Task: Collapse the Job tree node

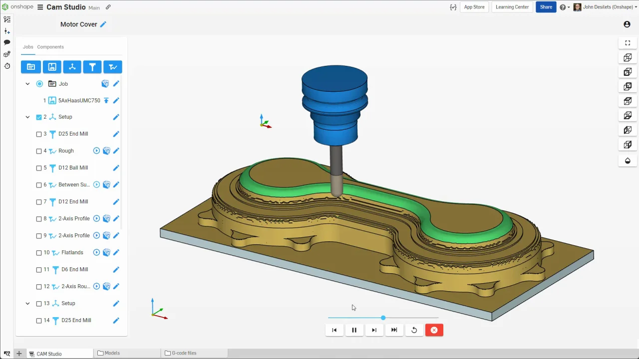Action: (x=27, y=84)
